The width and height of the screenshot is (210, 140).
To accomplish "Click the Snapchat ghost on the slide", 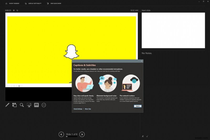I will [71, 52].
